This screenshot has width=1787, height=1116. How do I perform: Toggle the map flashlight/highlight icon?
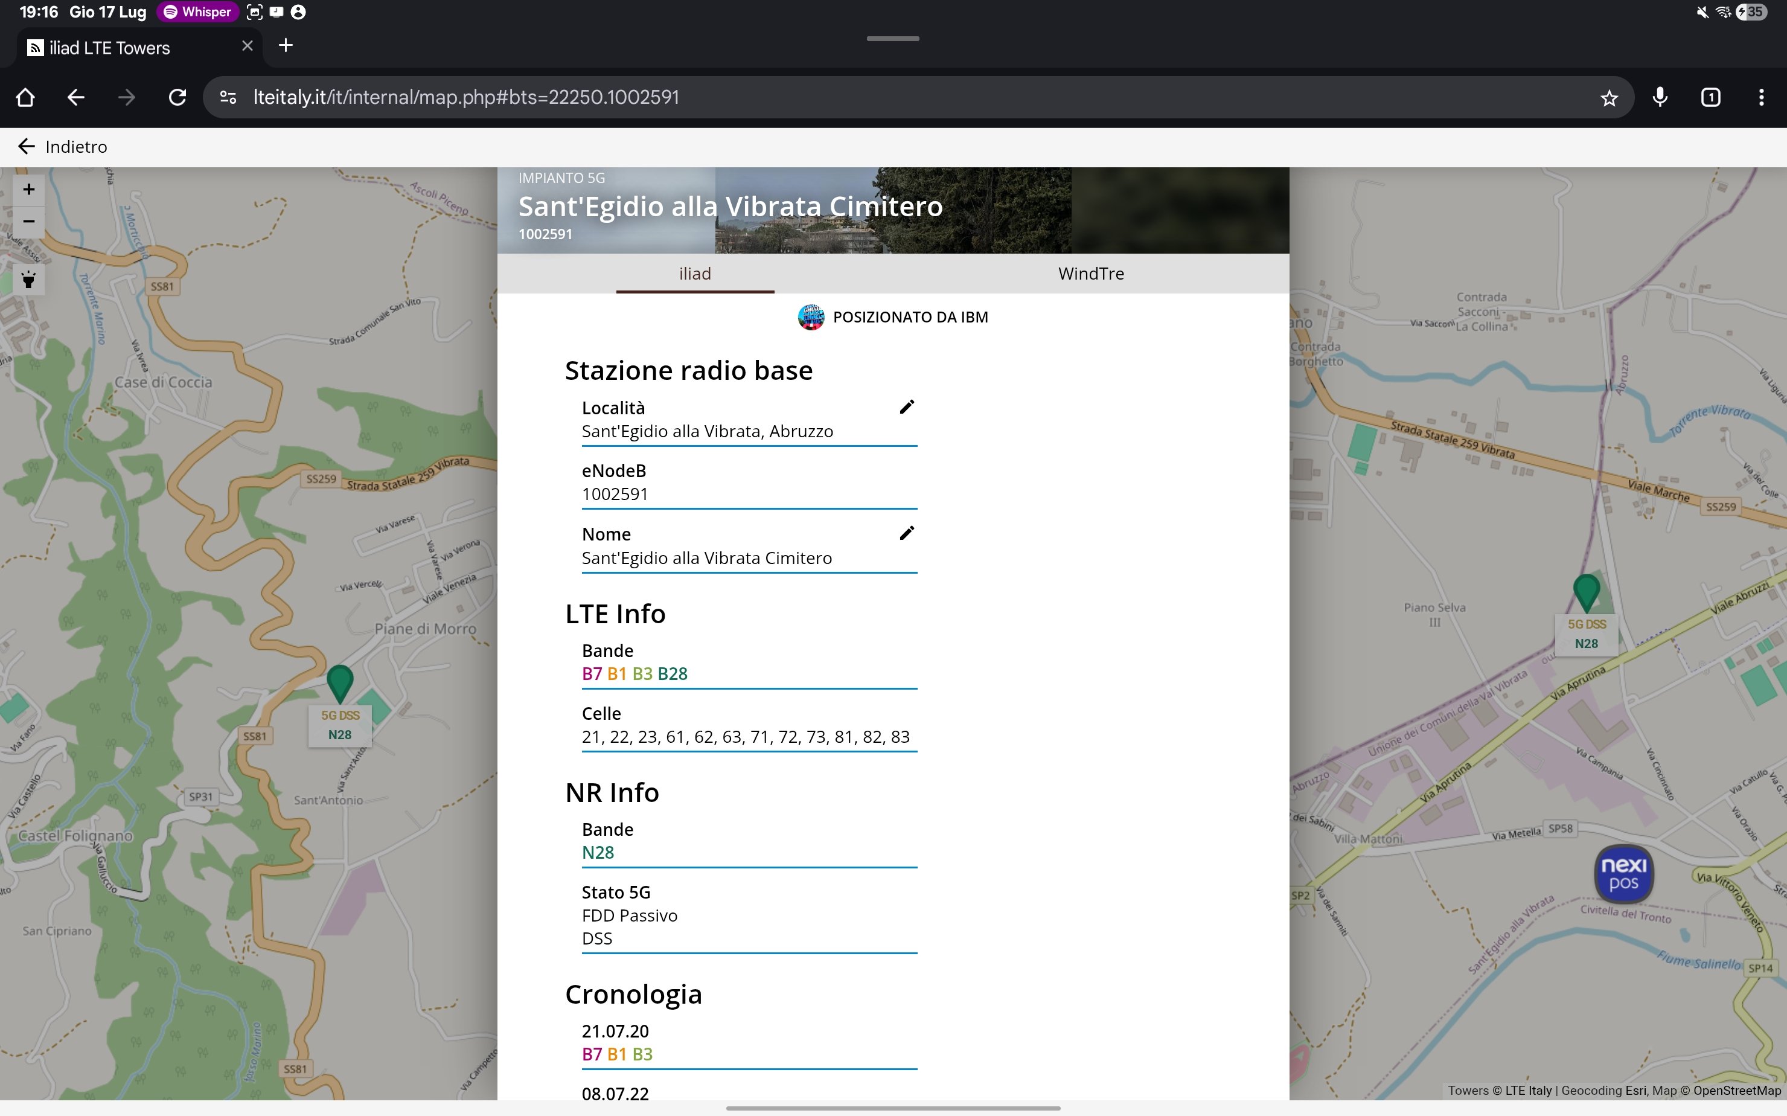tap(29, 280)
